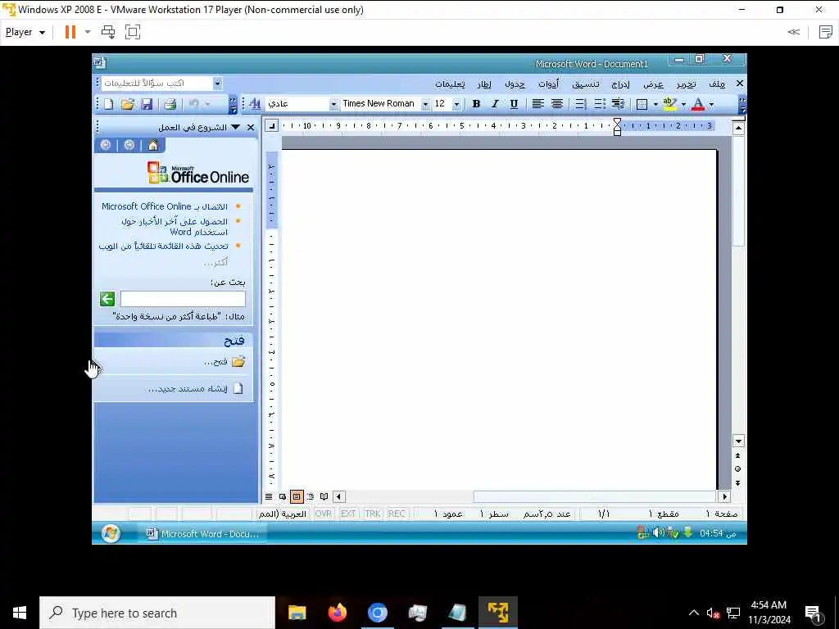Open the font size dropdown showing 12
839x629 pixels.
(x=456, y=104)
